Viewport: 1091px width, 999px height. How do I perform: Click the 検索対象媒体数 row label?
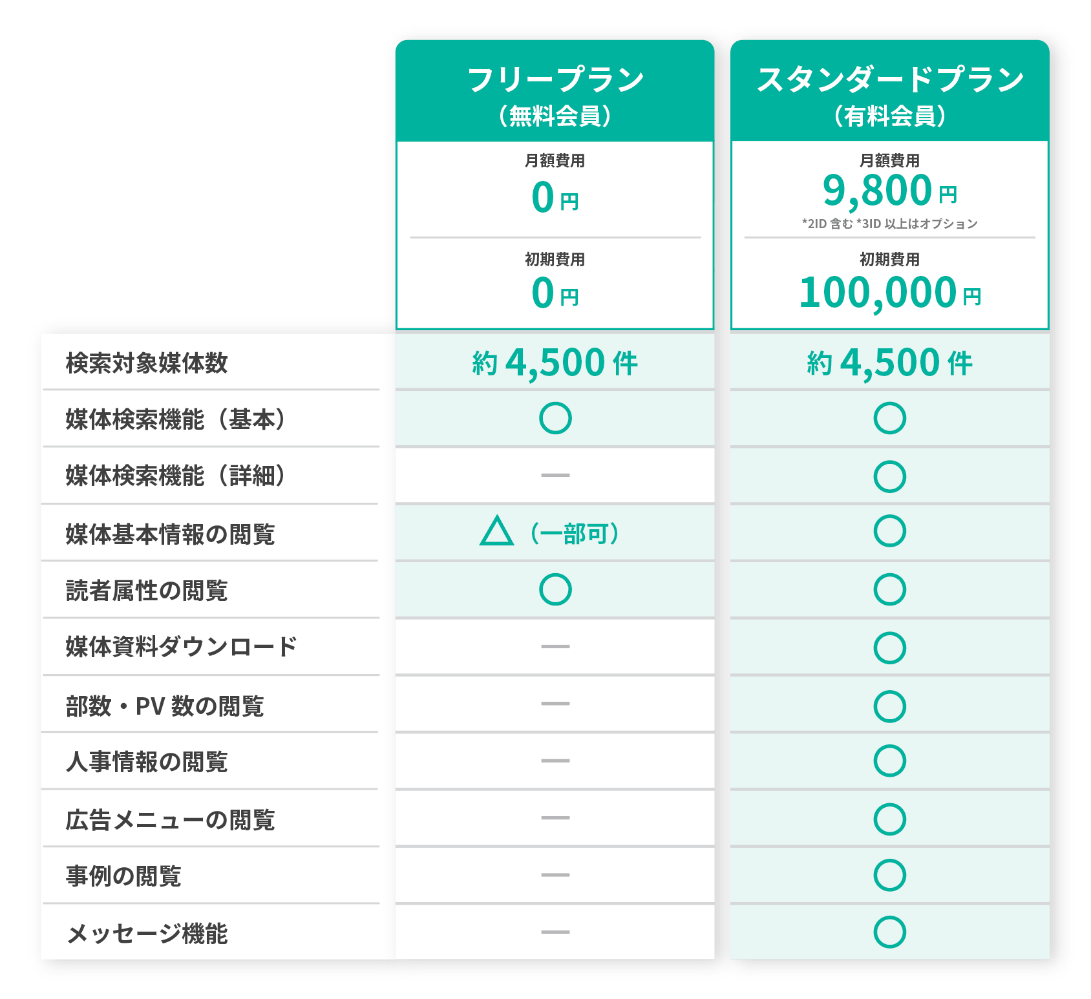pyautogui.click(x=147, y=363)
